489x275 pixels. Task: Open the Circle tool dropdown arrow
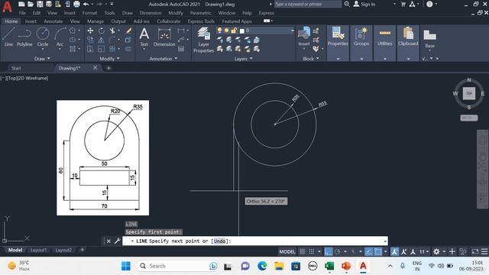(43, 49)
